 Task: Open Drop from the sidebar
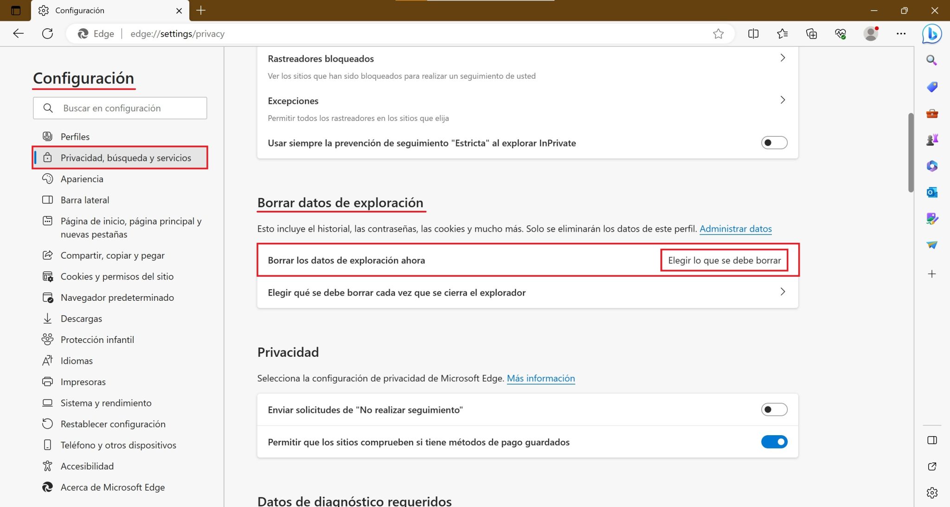(932, 245)
